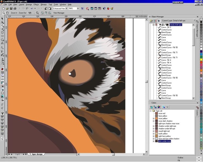
Task: Open the Bitmaps menu
Action: coord(44,4)
